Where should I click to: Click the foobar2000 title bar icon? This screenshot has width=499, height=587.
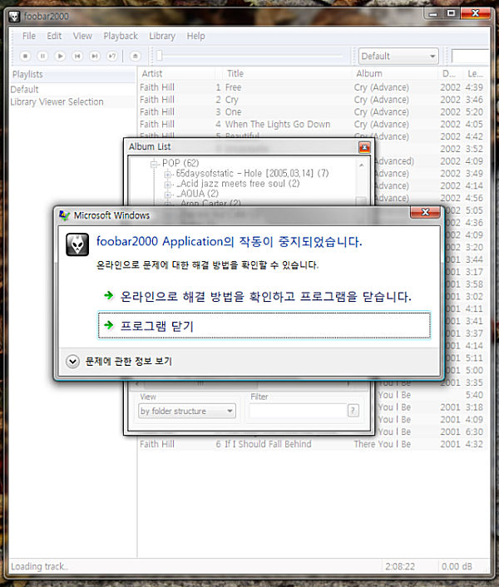click(x=14, y=17)
